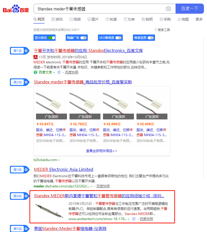Click 深圳华秋电子有限 seller under ¥42.647元
This screenshot has width=207, height=232.
pos(50,141)
